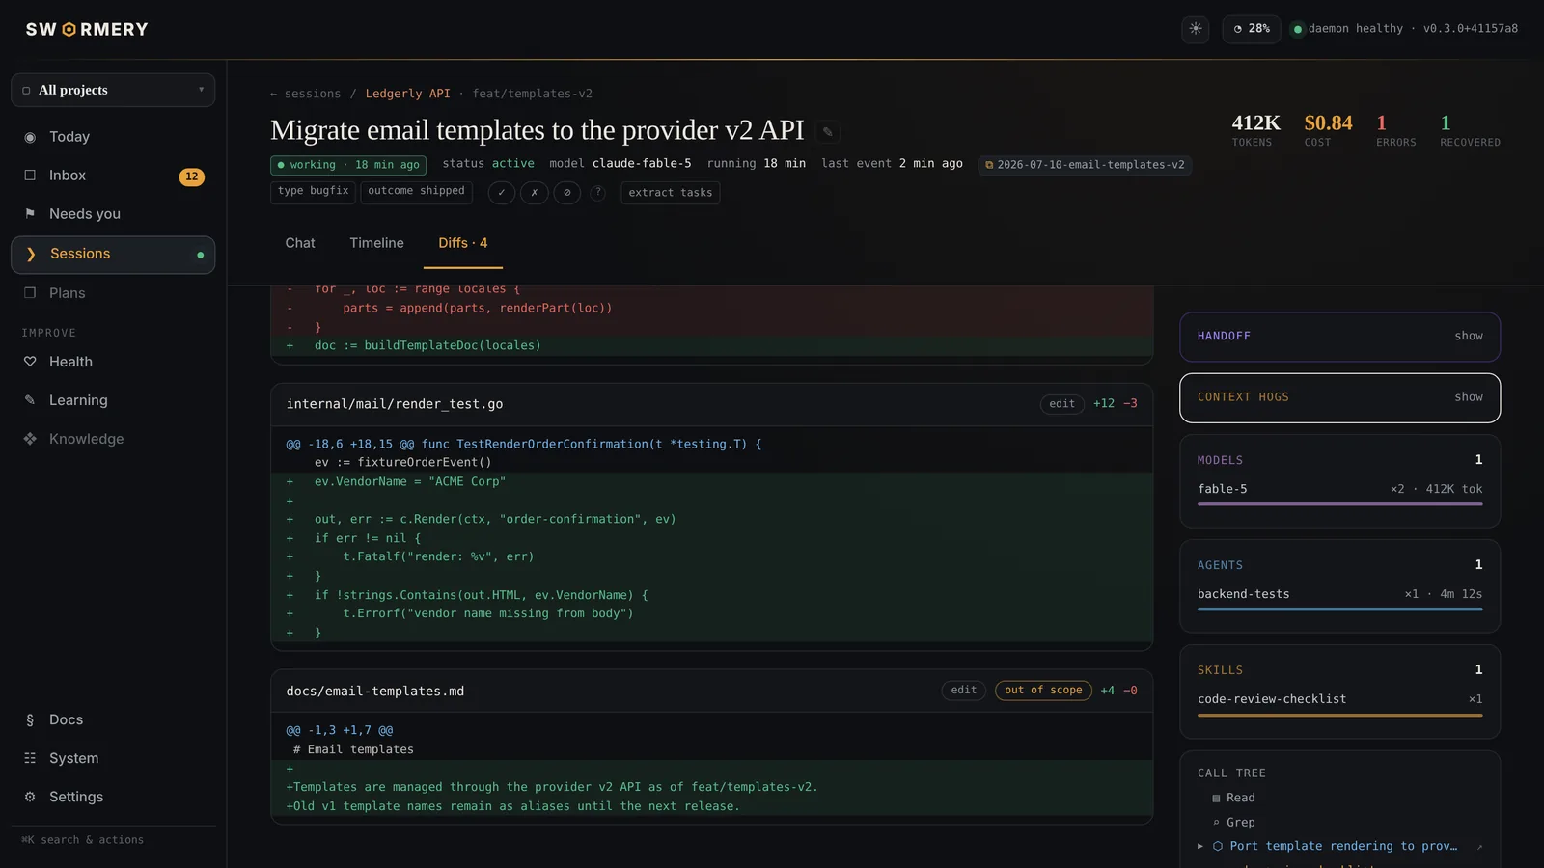
Task: Mark session with checkmark icon
Action: (x=502, y=193)
